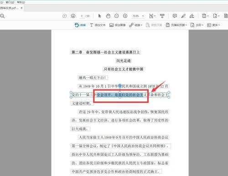Add a sticky note comment
The width and height of the screenshot is (228, 176).
click(175, 16)
